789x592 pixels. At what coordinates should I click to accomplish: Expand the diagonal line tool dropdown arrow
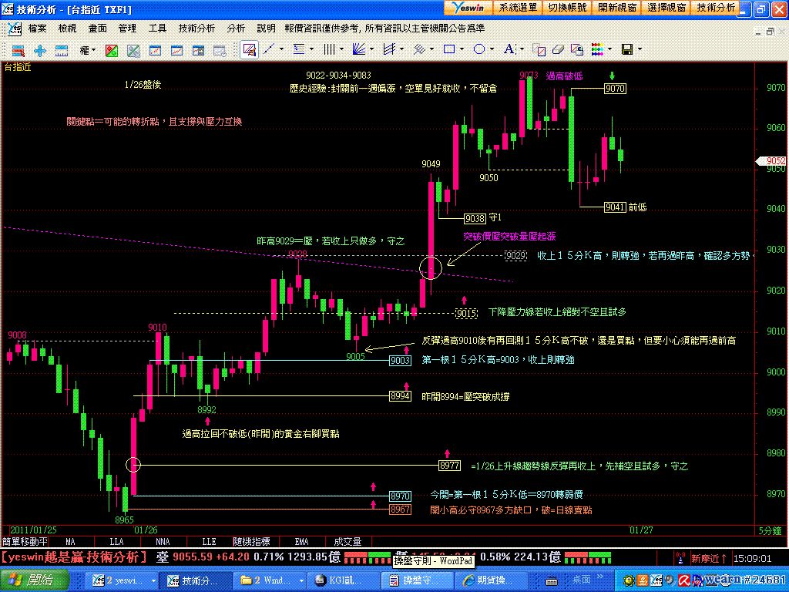point(281,49)
